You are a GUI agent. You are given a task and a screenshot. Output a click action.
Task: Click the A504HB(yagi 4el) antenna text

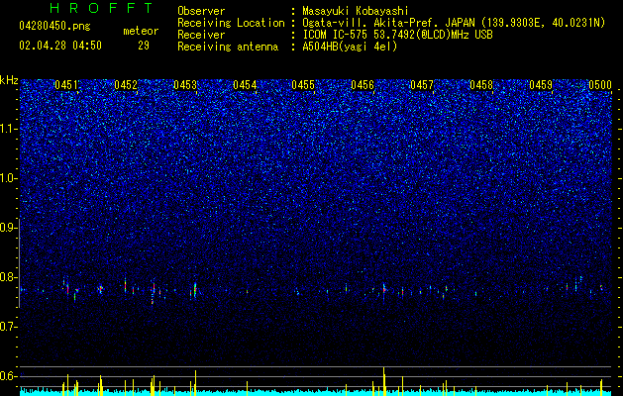pos(350,47)
